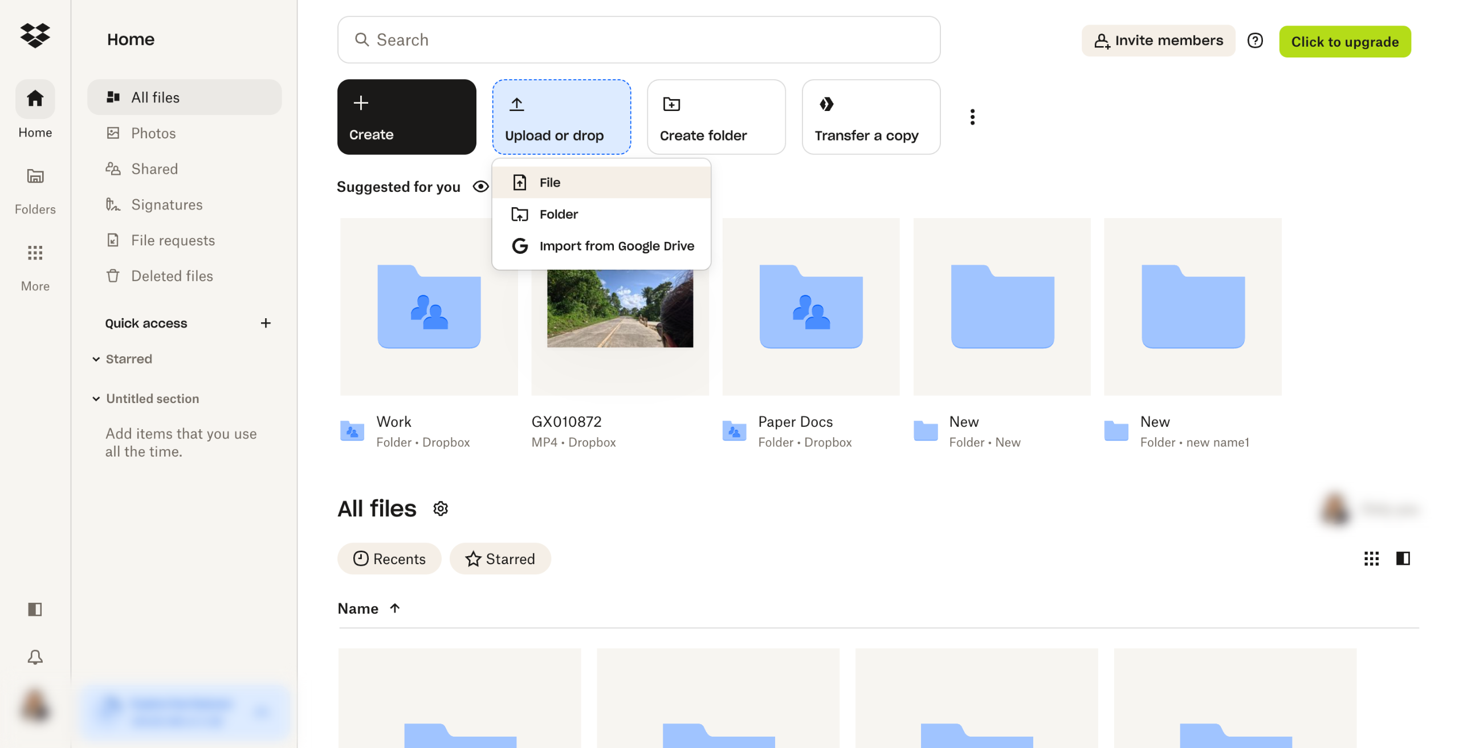Open the notifications bell icon
Image resolution: width=1459 pixels, height=748 pixels.
tap(35, 657)
